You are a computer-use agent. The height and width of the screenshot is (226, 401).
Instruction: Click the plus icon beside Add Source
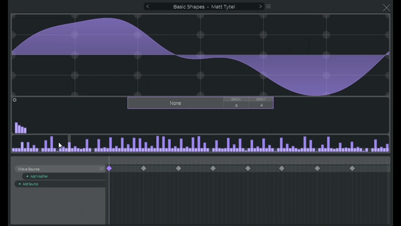20,184
